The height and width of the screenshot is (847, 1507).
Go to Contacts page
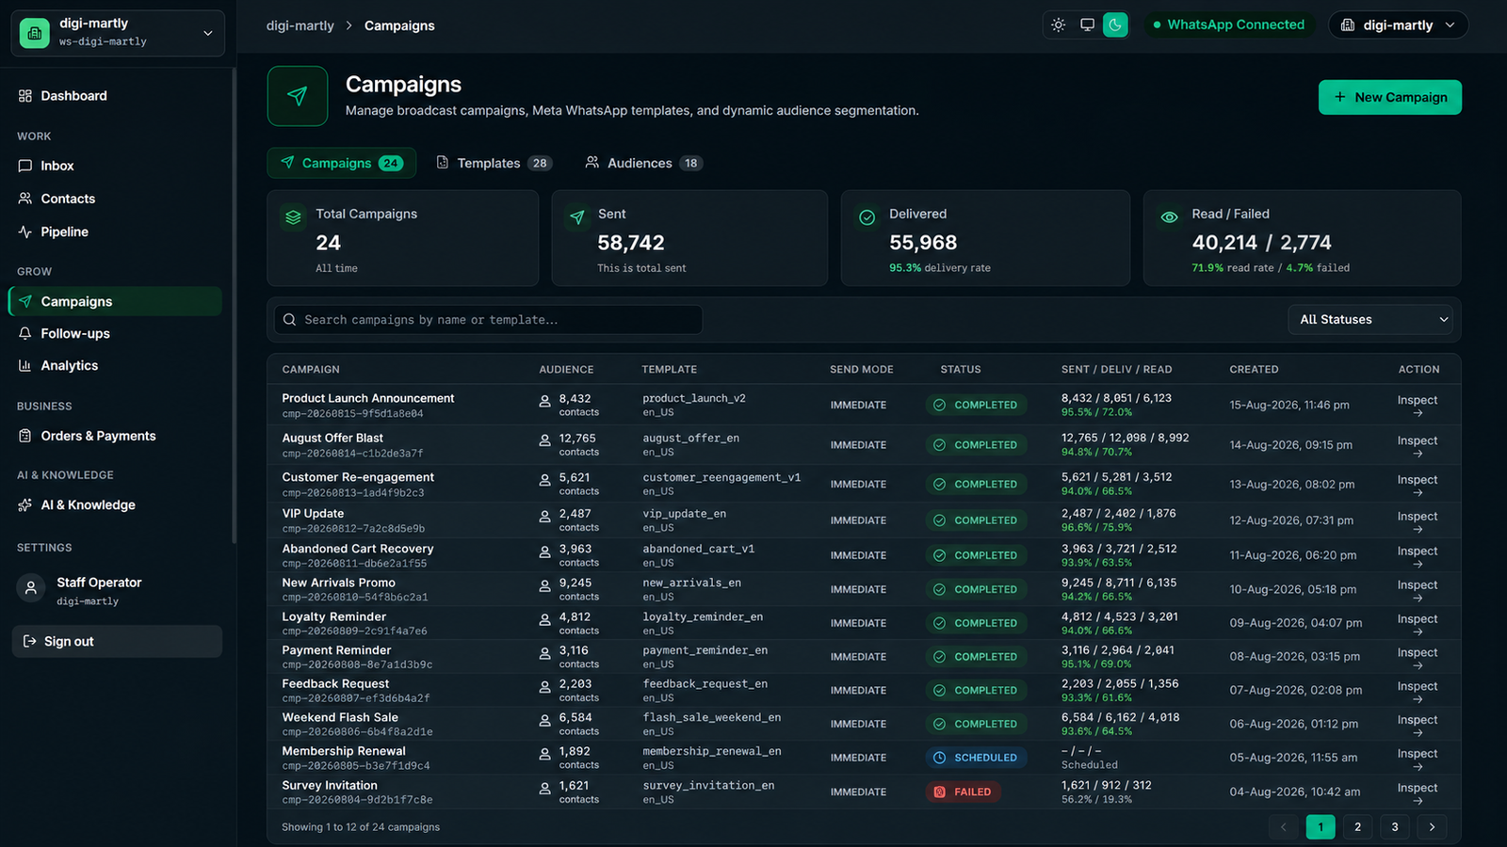[118, 199]
